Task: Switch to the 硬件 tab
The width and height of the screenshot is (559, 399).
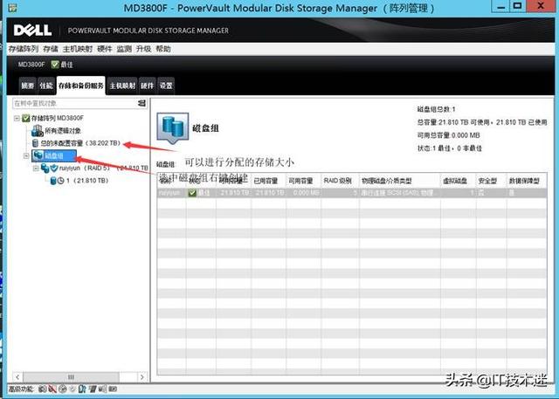Action: coord(147,86)
